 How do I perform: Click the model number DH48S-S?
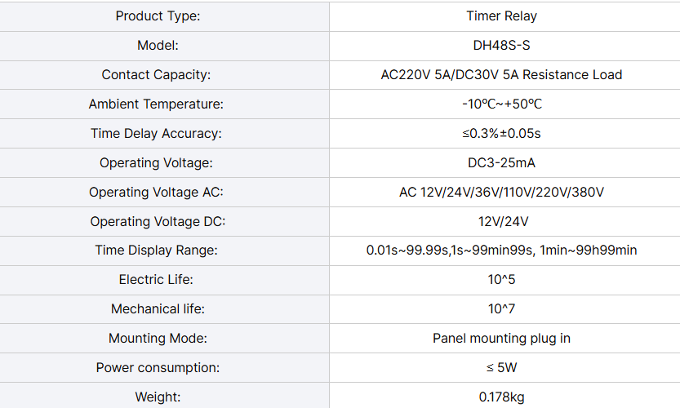[502, 46]
